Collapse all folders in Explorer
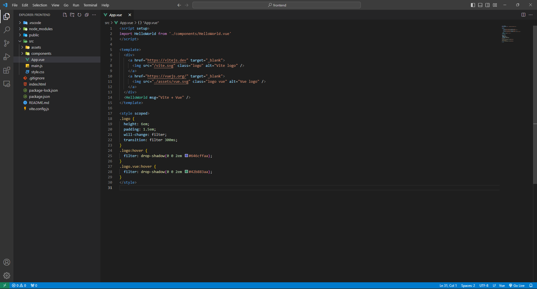This screenshot has width=537, height=289. click(87, 15)
